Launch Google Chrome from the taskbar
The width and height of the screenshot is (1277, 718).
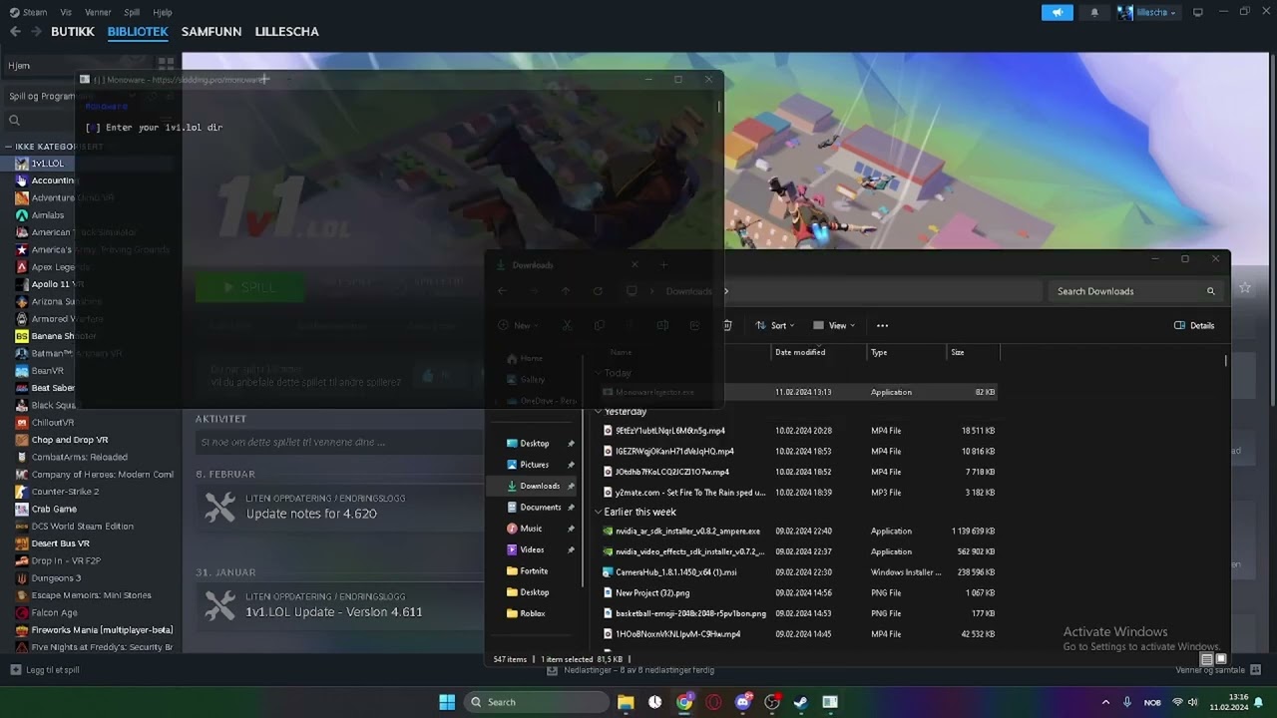(684, 702)
